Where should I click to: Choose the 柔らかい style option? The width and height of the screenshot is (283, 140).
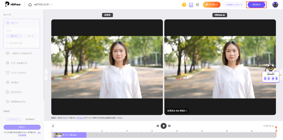[14, 36]
